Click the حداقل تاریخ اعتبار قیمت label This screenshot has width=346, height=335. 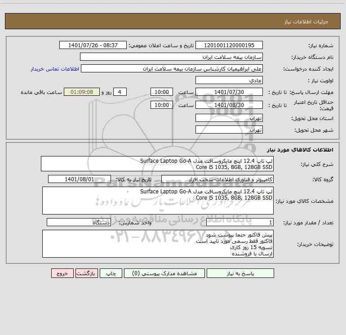tap(314, 105)
